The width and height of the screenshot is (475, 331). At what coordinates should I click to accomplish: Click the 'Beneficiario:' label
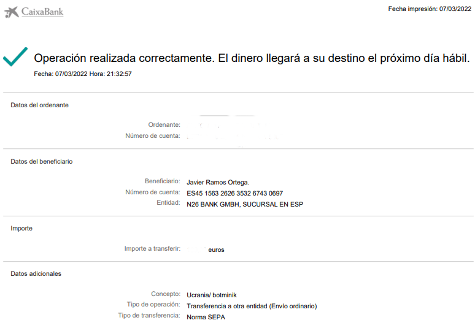163,181
